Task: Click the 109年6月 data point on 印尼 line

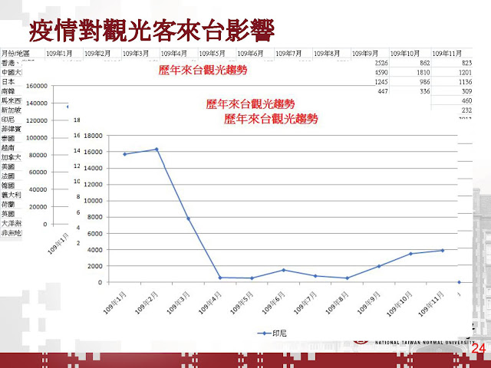Action: (x=283, y=270)
